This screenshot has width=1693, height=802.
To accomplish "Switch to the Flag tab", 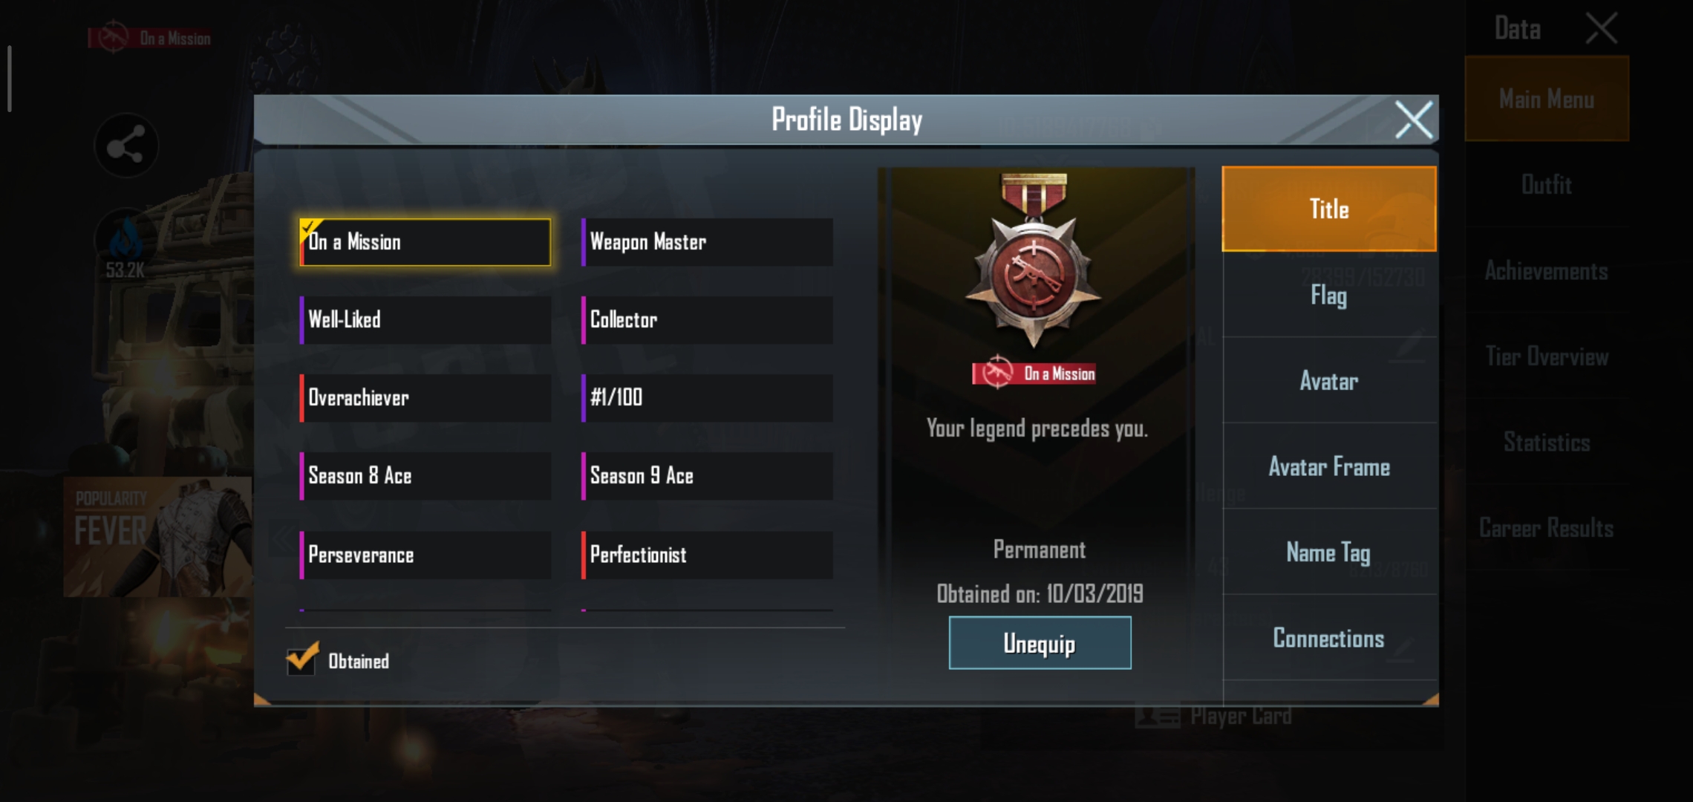I will pyautogui.click(x=1329, y=296).
